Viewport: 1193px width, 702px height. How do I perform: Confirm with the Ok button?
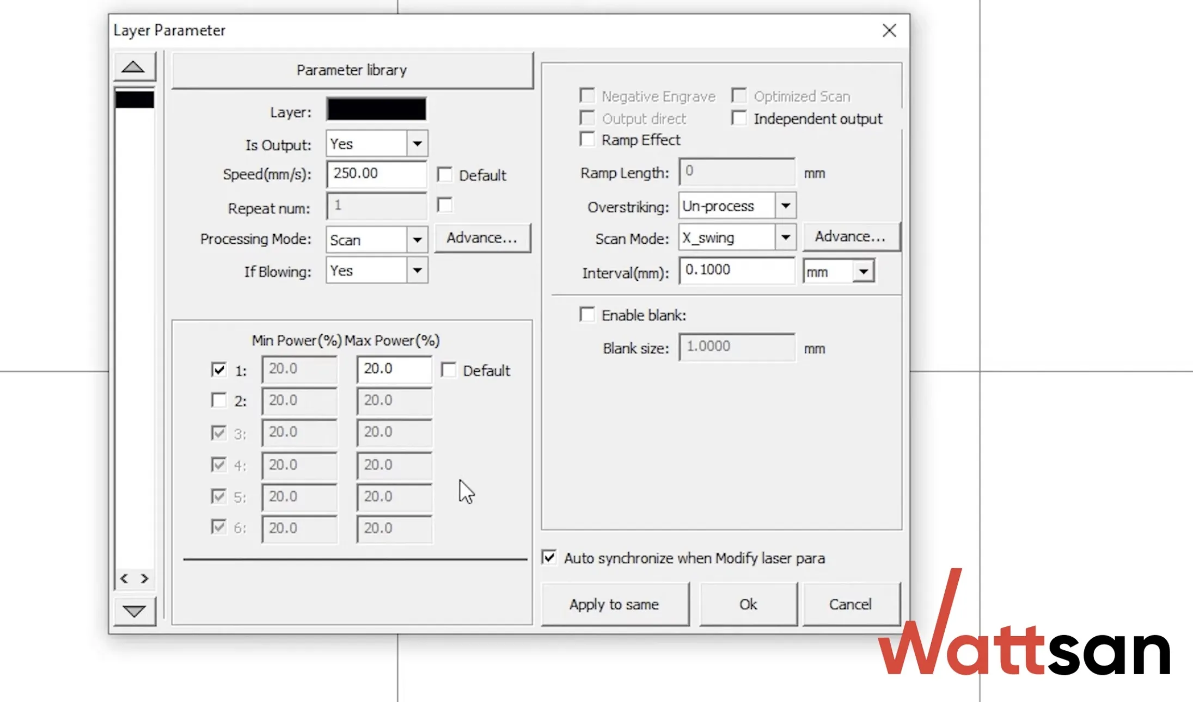tap(748, 604)
